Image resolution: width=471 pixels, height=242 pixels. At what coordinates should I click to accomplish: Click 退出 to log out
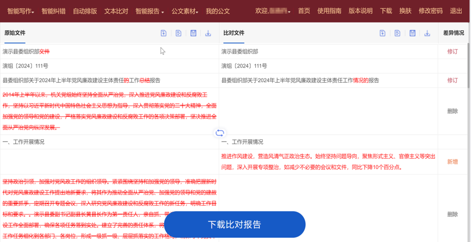[x=456, y=11]
